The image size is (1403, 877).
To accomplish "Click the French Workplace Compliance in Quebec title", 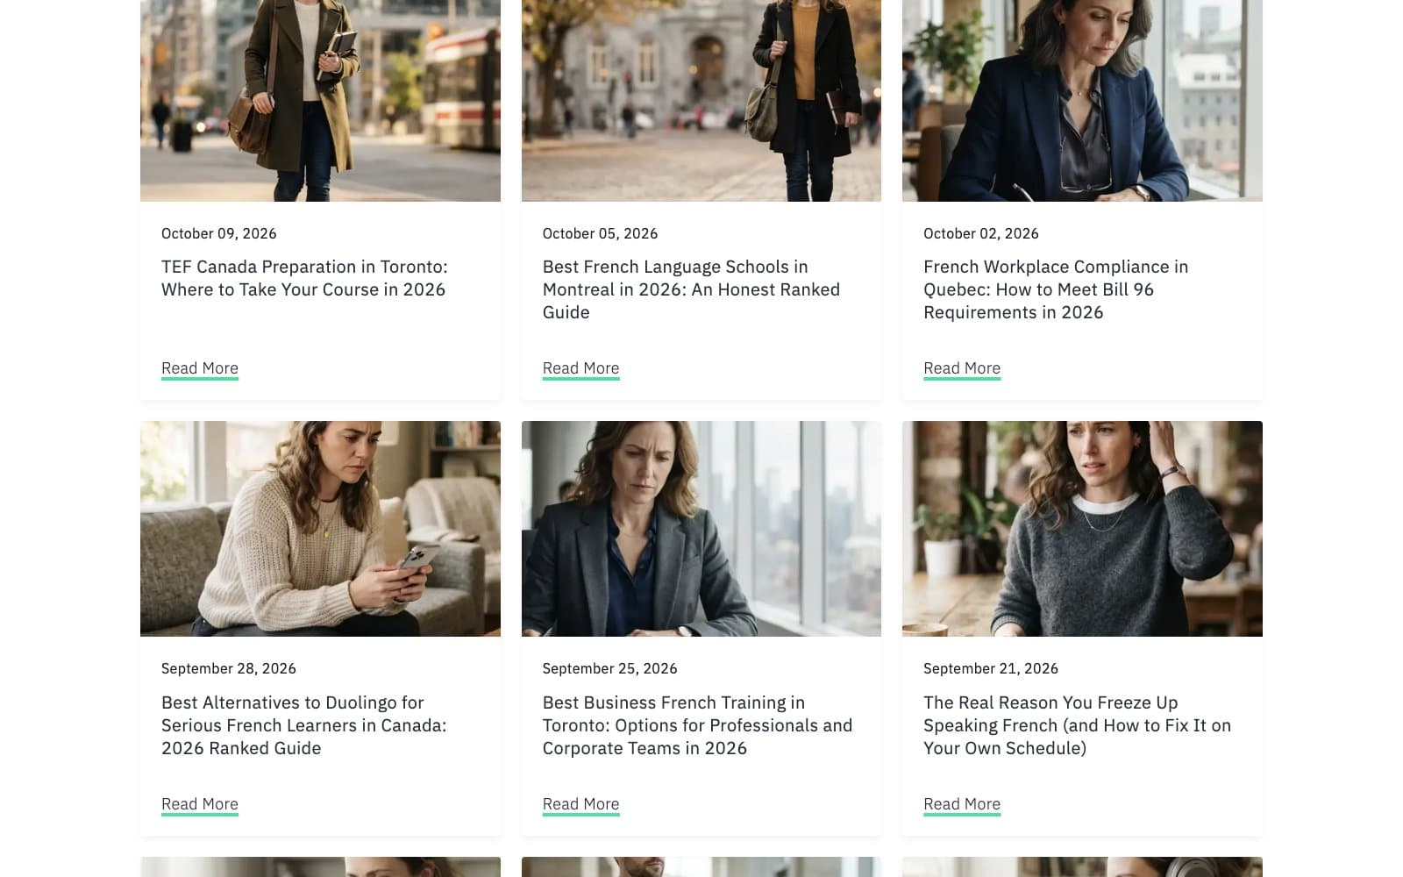I will tap(1056, 289).
